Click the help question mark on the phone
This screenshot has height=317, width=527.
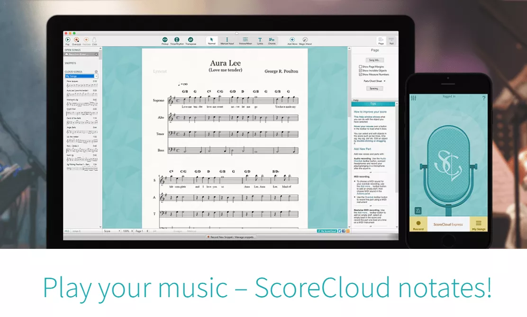pos(484,98)
